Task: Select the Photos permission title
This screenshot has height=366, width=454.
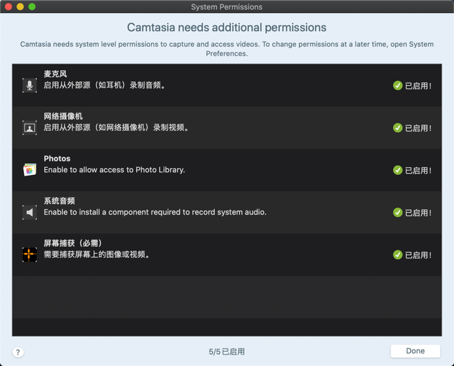Action: [57, 159]
